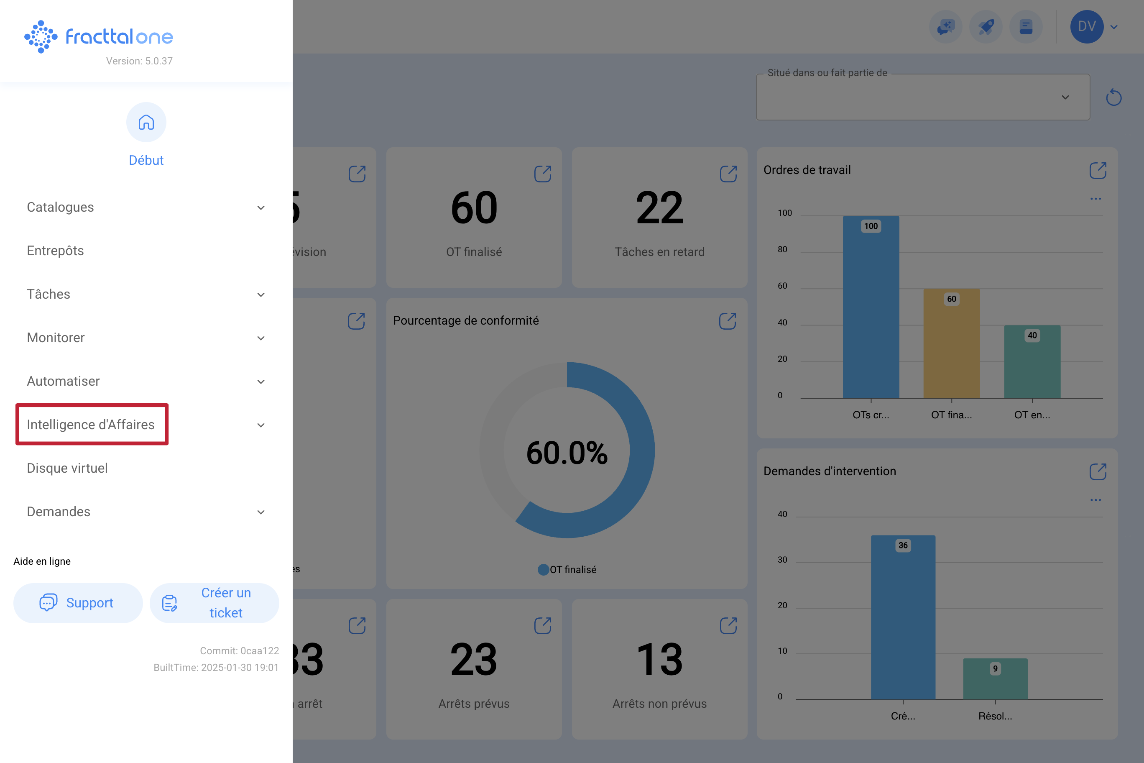Expand the Demandes menu chevron
This screenshot has width=1144, height=763.
[261, 512]
